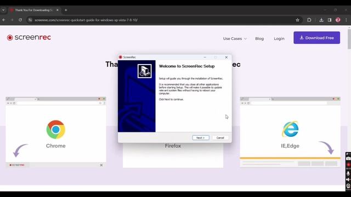Toggle the webcam in recorder toolbar
The image size is (351, 197).
point(348,186)
